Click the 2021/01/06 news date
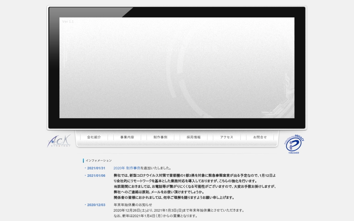354x221 pixels. [96, 175]
